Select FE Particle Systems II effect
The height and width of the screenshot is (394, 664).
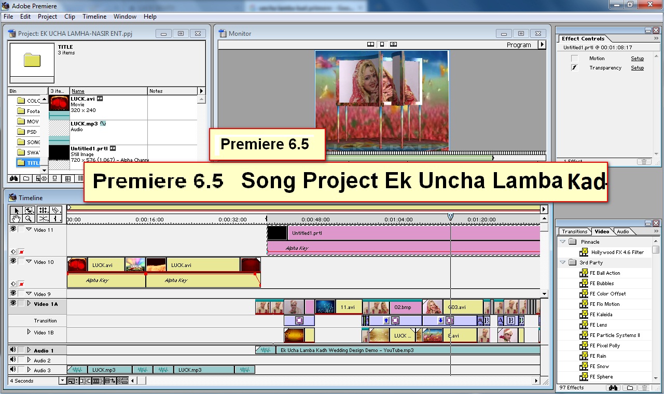[x=615, y=335]
